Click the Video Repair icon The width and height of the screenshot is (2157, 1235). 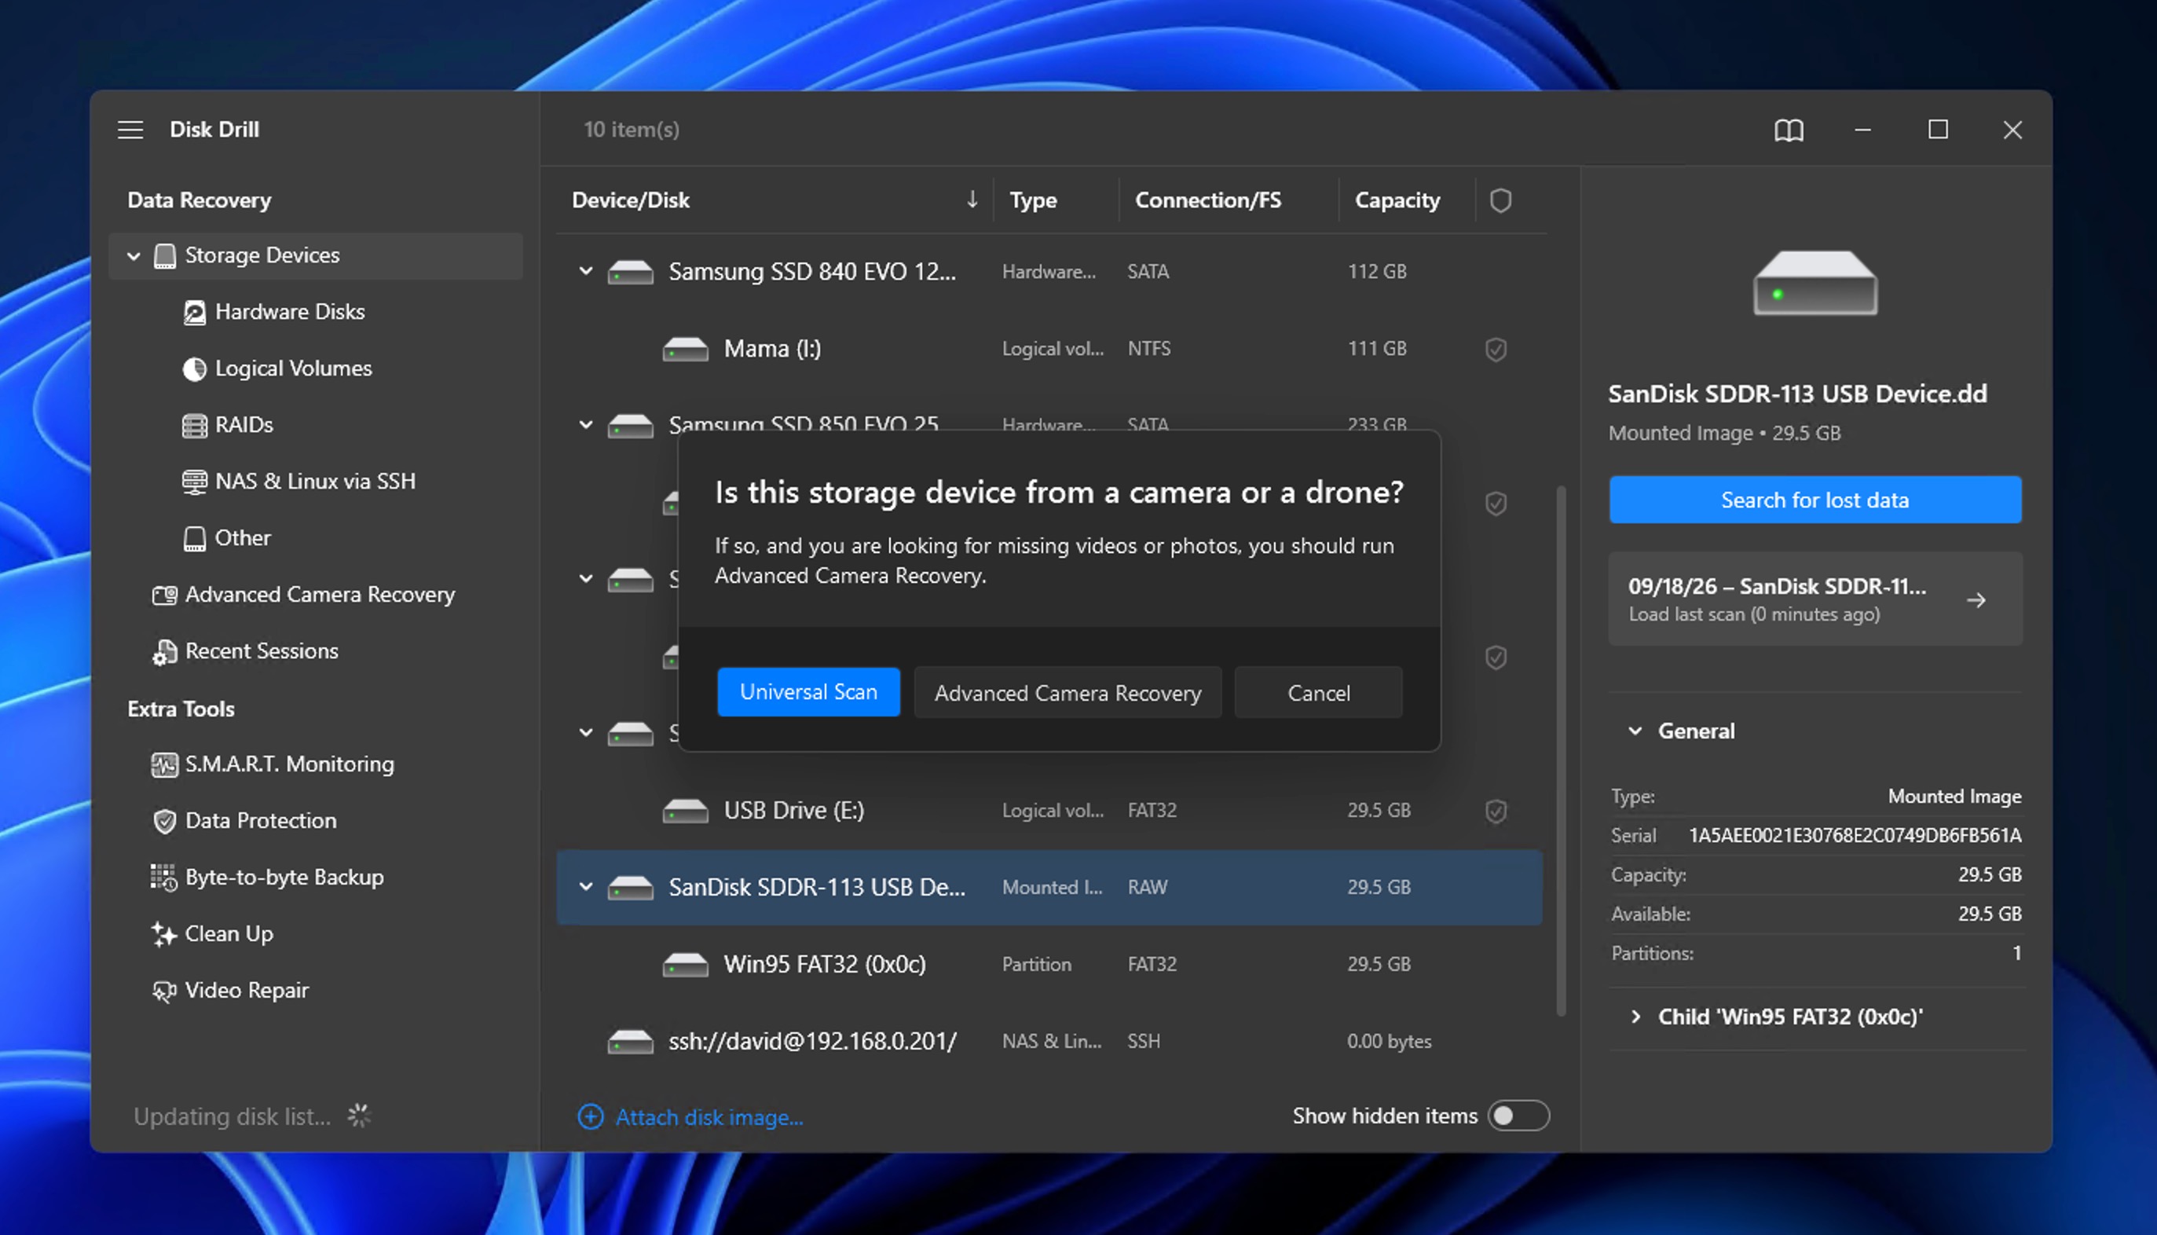pos(164,990)
